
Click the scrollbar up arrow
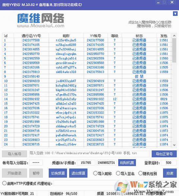coord(174,36)
